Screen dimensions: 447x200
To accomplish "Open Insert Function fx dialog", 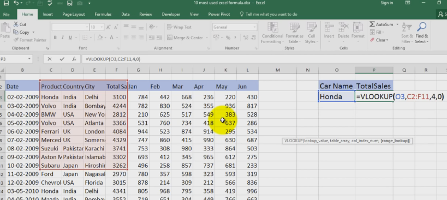I will 74,59.
